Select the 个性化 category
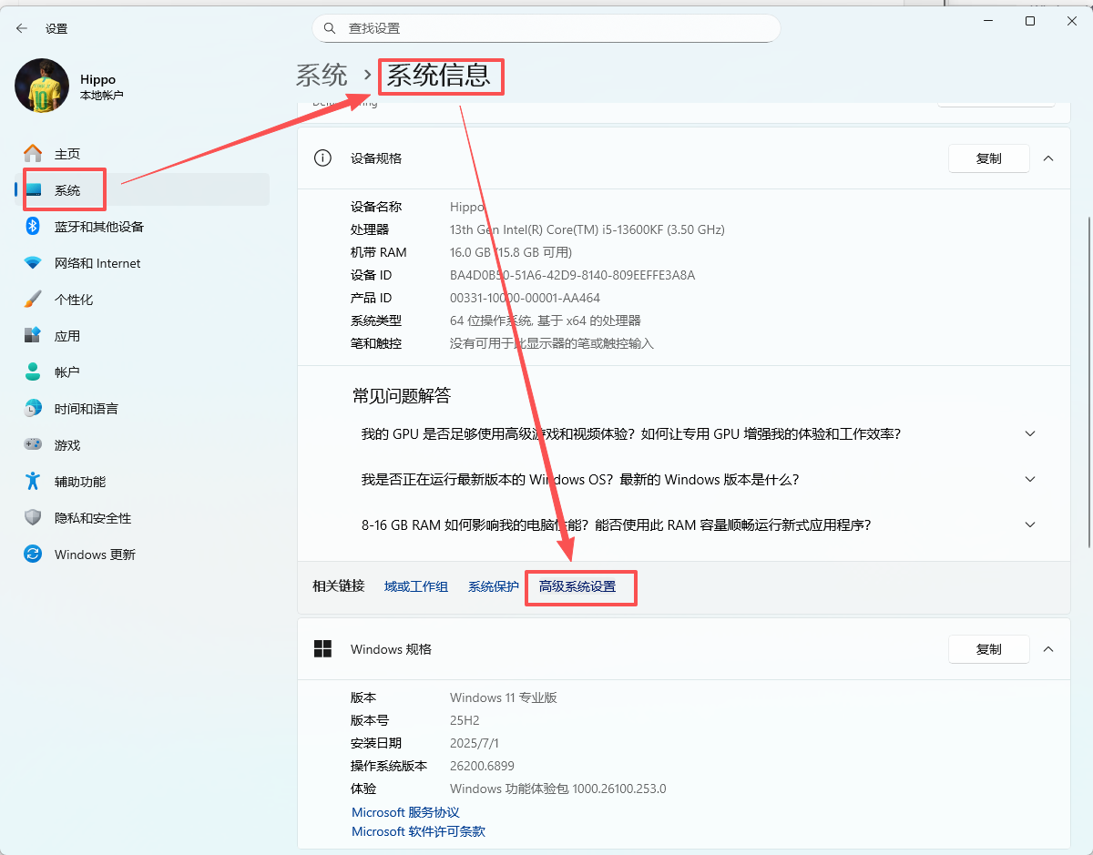The height and width of the screenshot is (855, 1093). coord(142,300)
